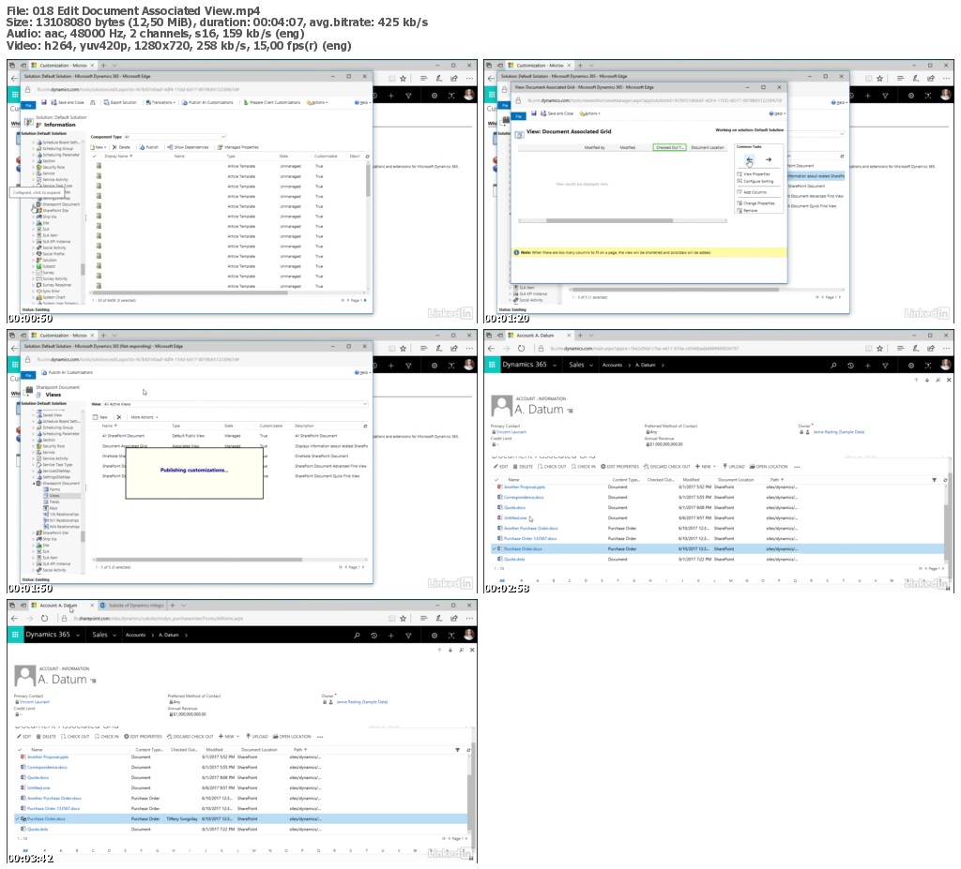Select the Views node under Sharepoint Document at 00:01:50
961x869 pixels.
click(52, 496)
